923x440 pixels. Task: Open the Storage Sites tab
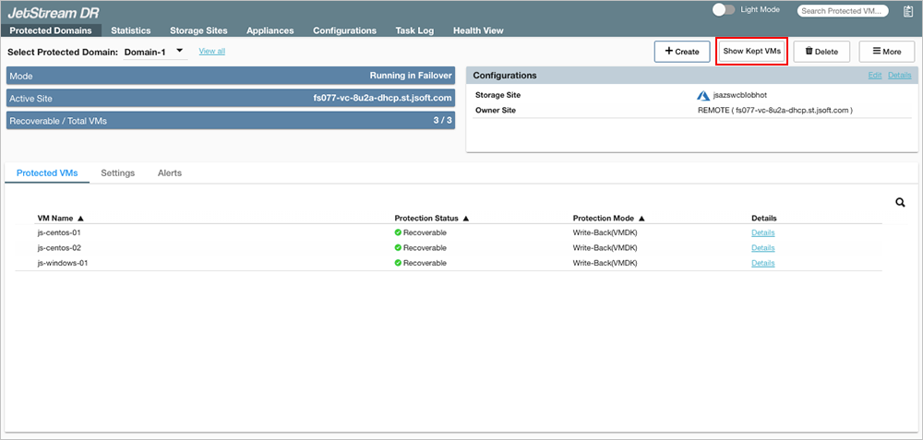pos(198,30)
